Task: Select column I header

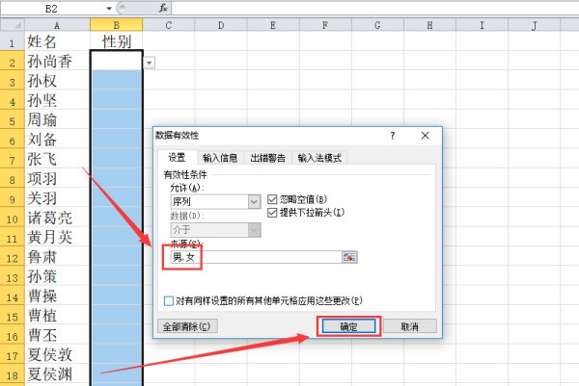Action: point(482,25)
